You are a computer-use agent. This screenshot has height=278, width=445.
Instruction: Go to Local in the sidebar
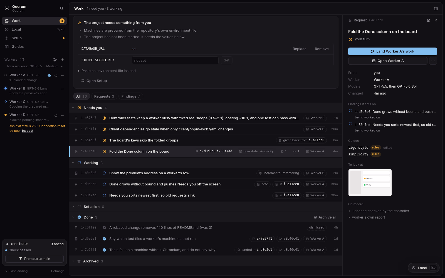[x=34, y=29]
